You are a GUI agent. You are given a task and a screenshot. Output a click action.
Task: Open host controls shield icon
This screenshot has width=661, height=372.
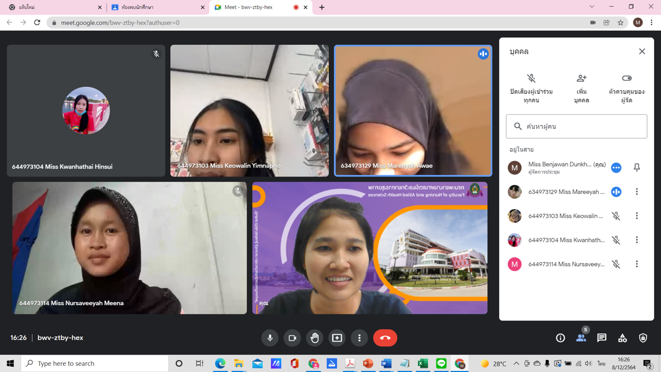click(643, 338)
